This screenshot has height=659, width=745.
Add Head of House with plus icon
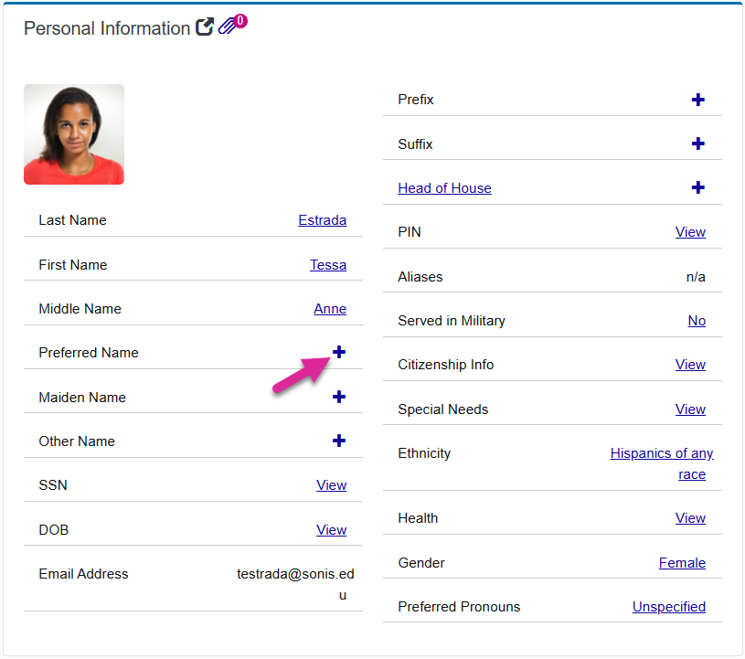(698, 187)
